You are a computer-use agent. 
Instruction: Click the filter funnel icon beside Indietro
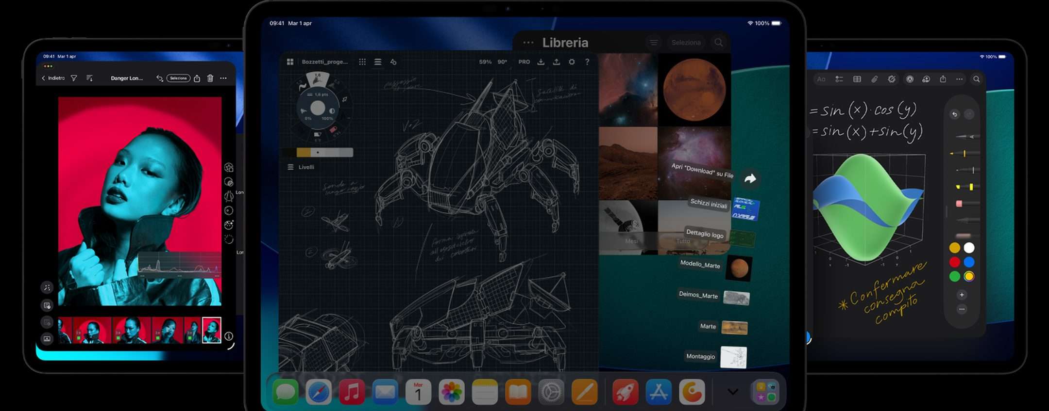tap(74, 78)
